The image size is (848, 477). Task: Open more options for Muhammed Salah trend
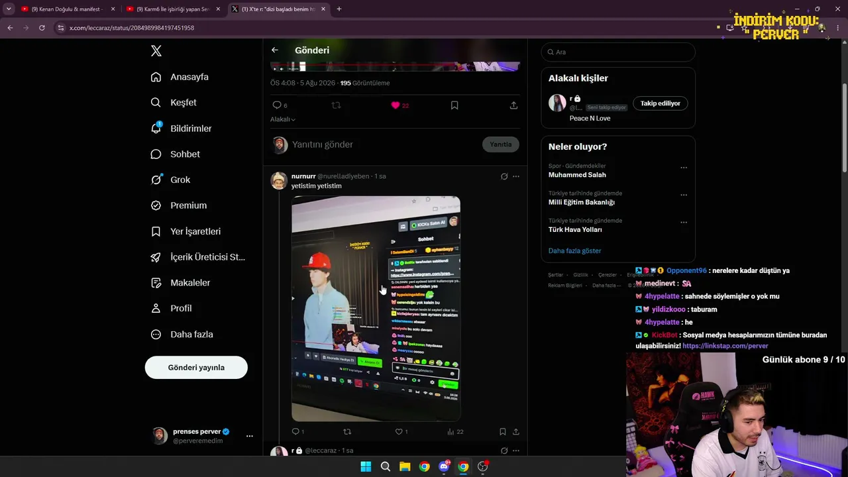(684, 168)
